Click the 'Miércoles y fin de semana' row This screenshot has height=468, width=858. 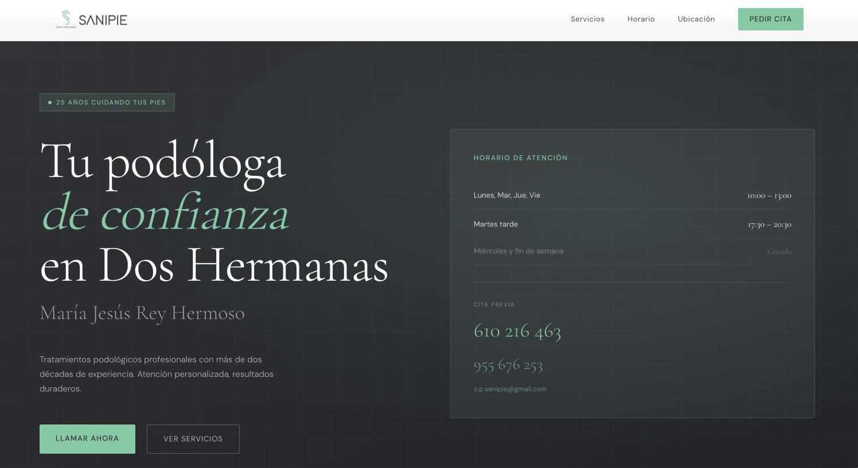(x=633, y=251)
